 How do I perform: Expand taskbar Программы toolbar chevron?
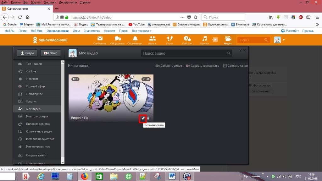(x=263, y=174)
